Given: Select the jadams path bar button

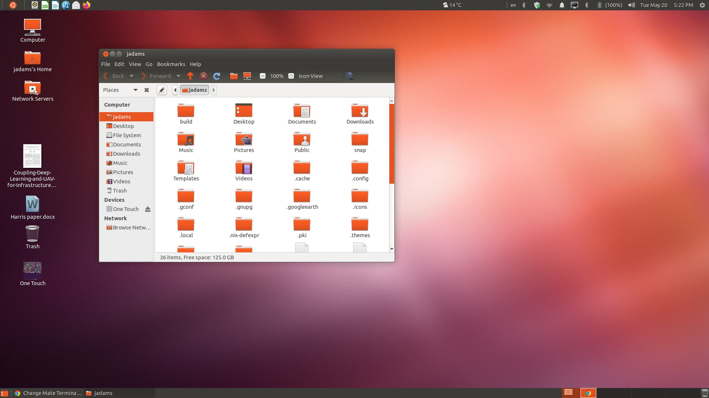Looking at the screenshot, I should (194, 90).
